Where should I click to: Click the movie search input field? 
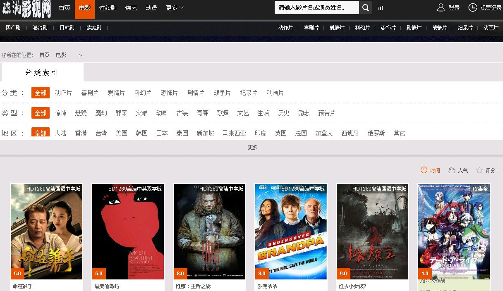pyautogui.click(x=317, y=7)
